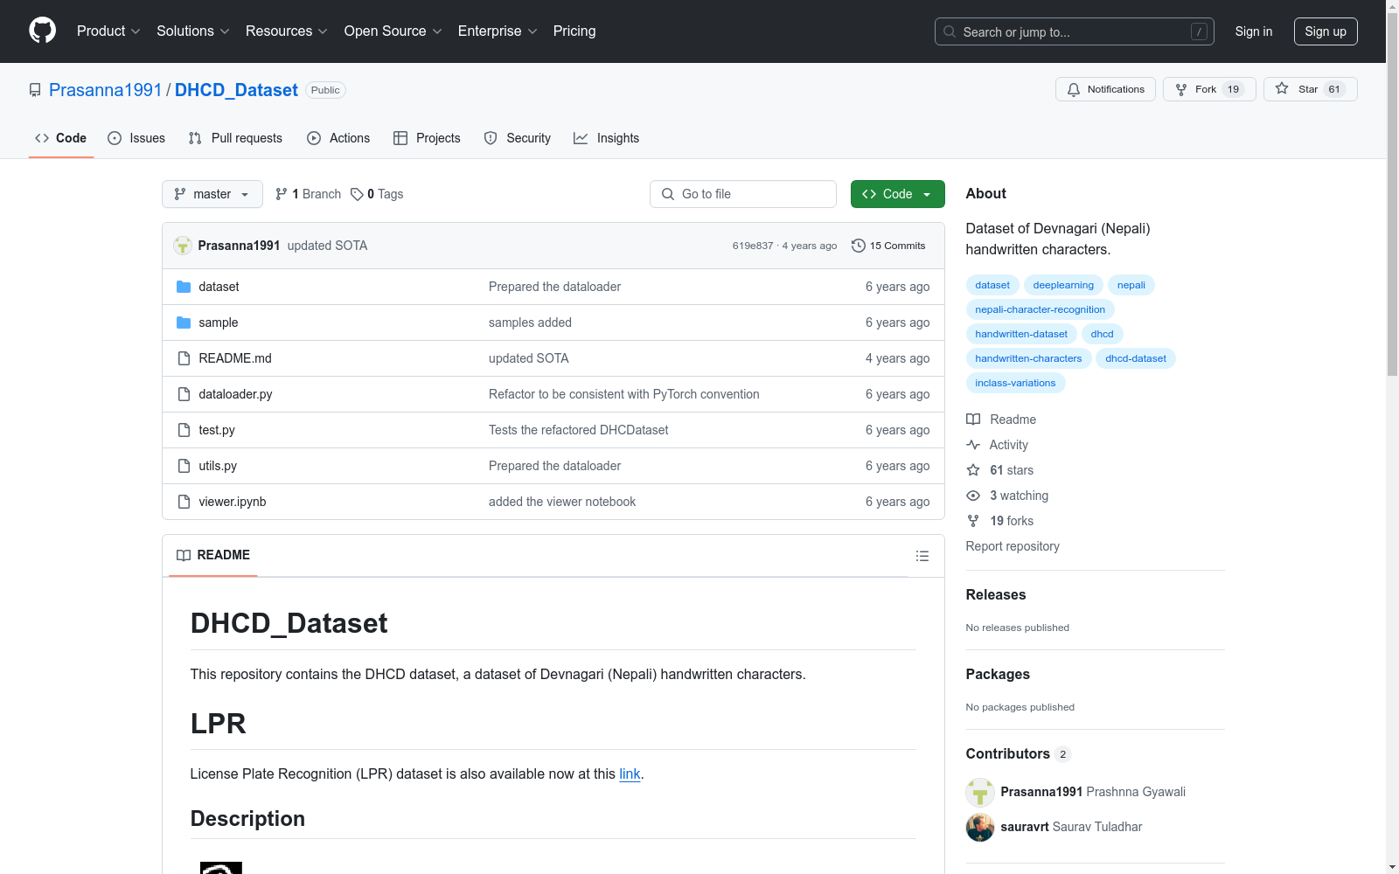View the 15 Commits history

[x=888, y=246]
